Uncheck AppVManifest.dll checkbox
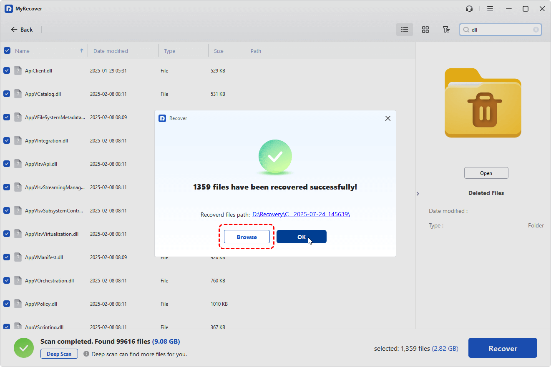This screenshot has width=551, height=367. click(x=7, y=257)
